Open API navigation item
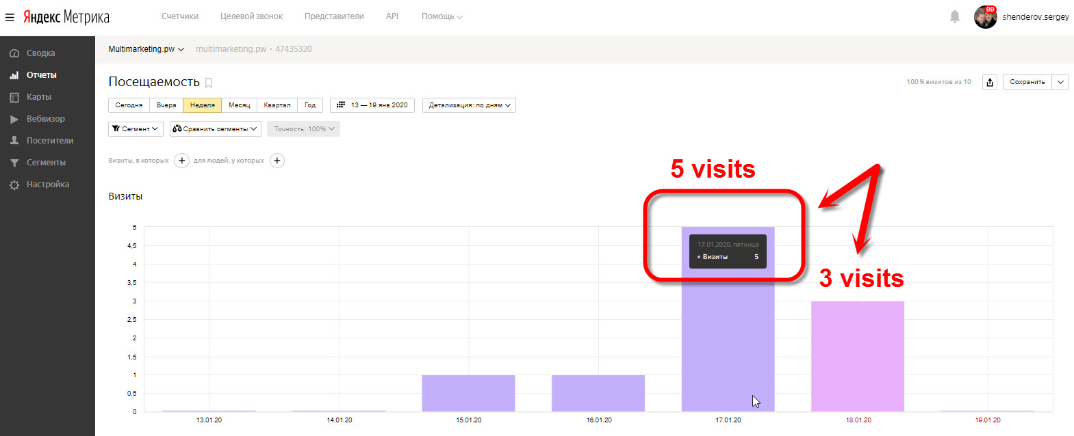 click(392, 16)
